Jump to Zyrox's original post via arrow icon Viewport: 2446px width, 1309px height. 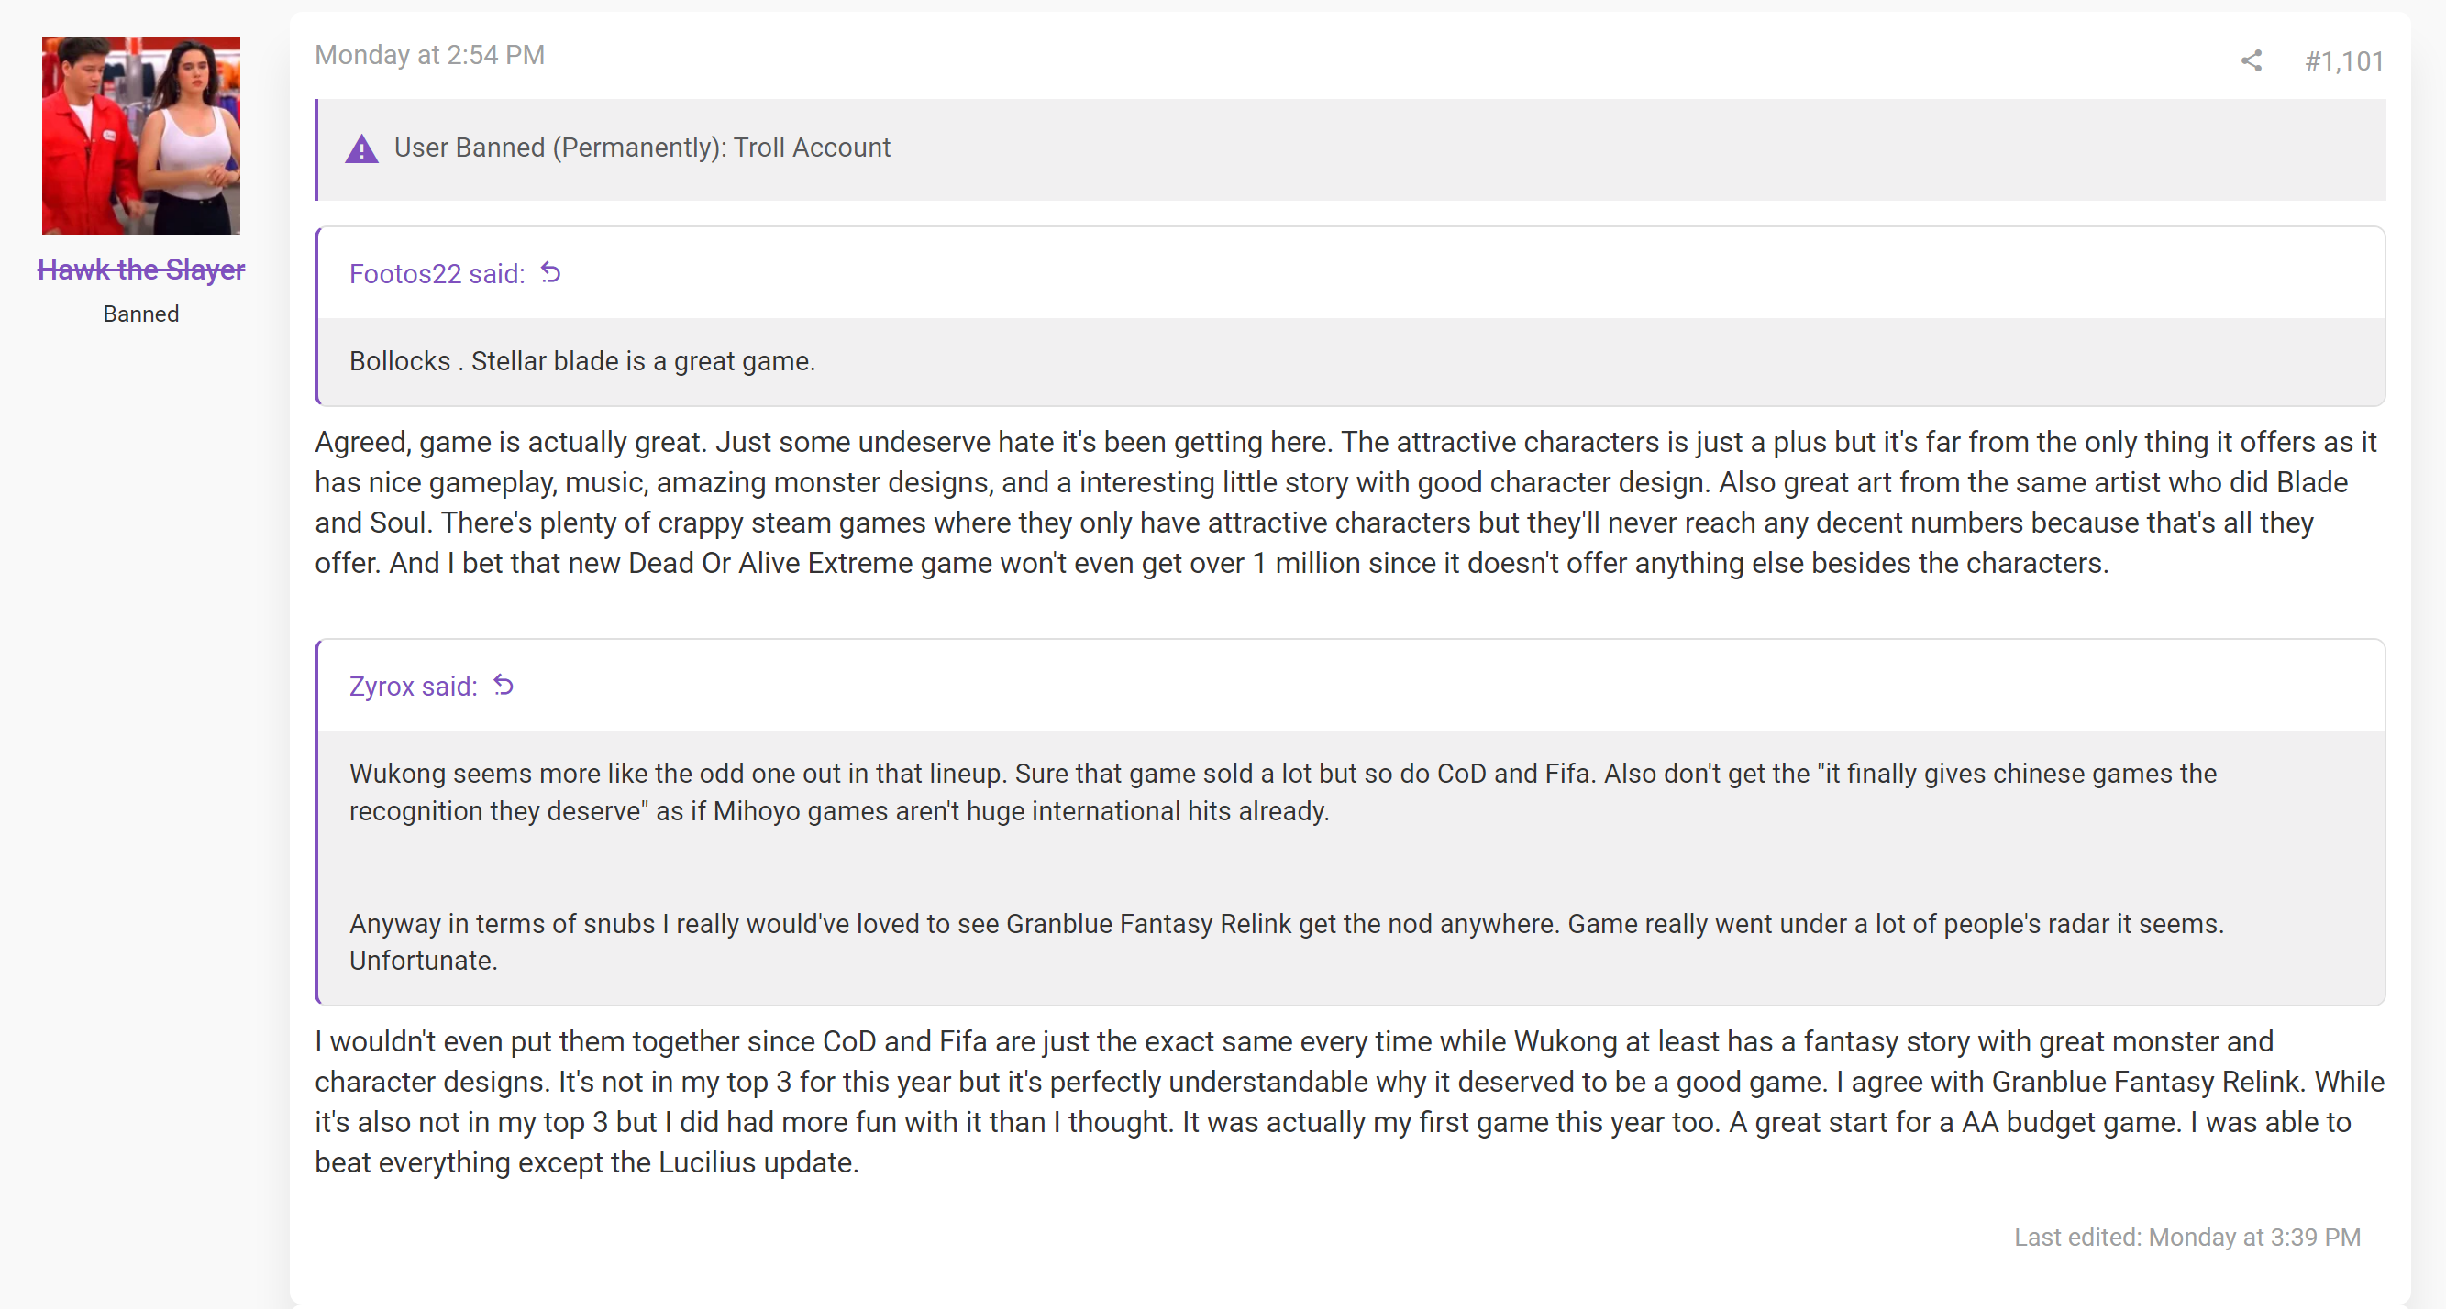coord(504,686)
